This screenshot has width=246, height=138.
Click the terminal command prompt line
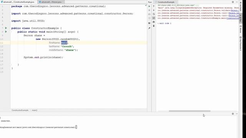tap(38, 127)
